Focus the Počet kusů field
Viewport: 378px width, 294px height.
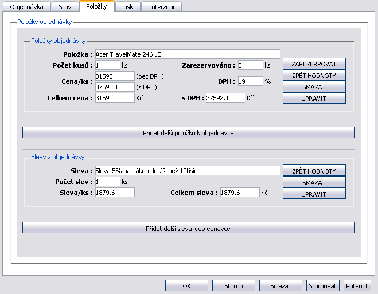point(107,65)
